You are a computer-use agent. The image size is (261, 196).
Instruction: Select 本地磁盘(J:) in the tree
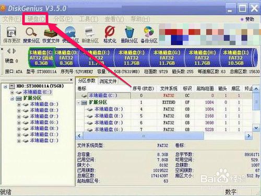44,141
